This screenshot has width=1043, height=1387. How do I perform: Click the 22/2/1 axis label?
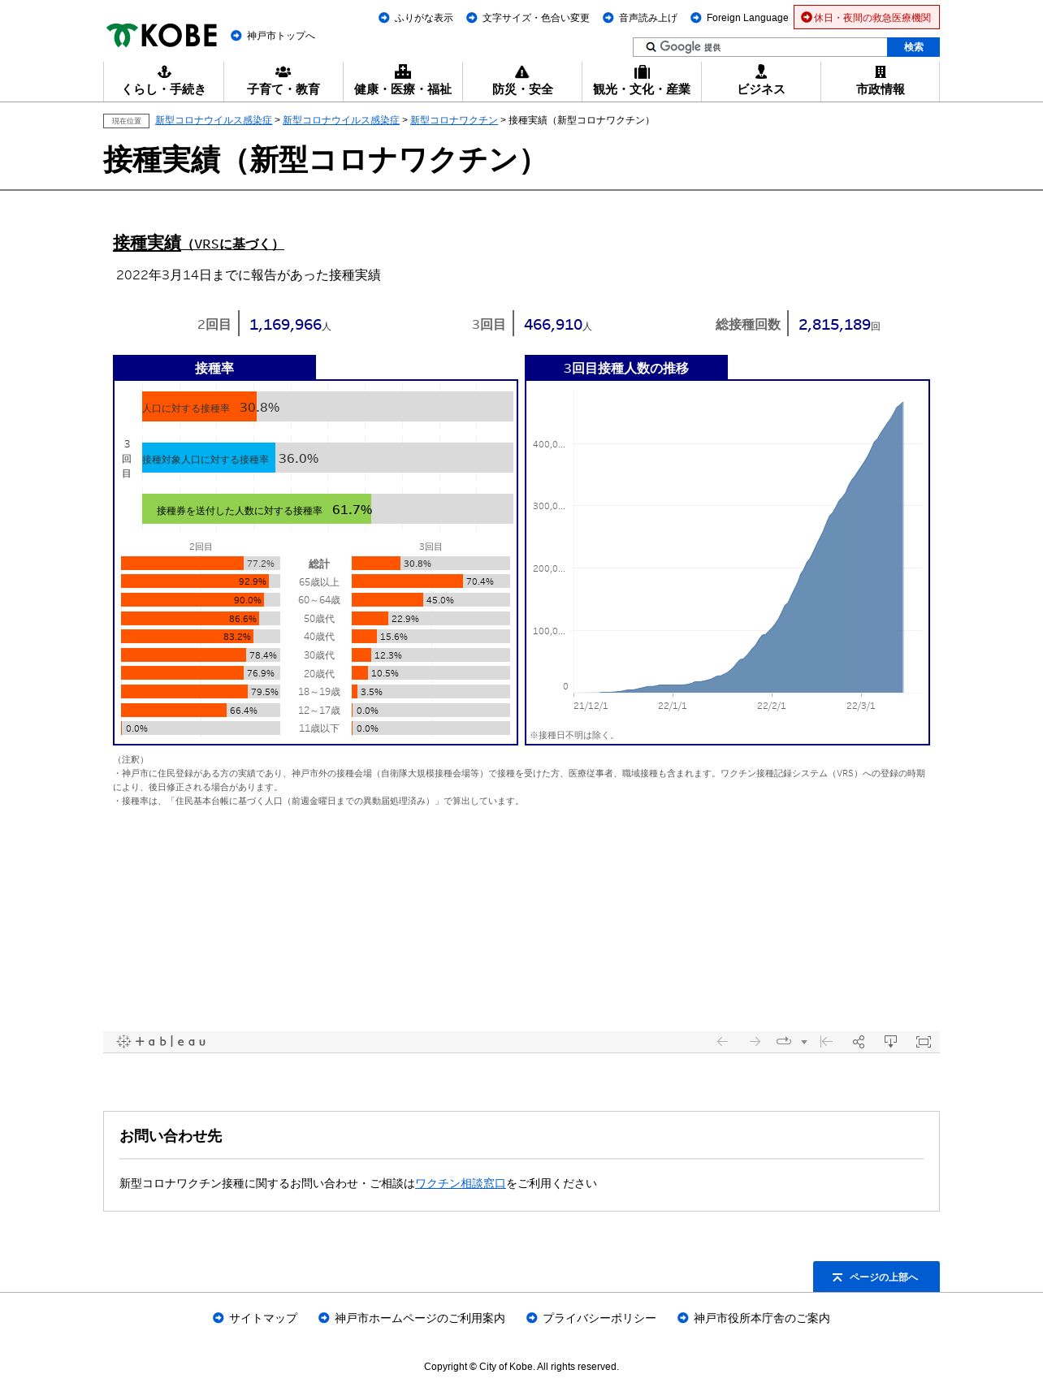pyautogui.click(x=772, y=706)
